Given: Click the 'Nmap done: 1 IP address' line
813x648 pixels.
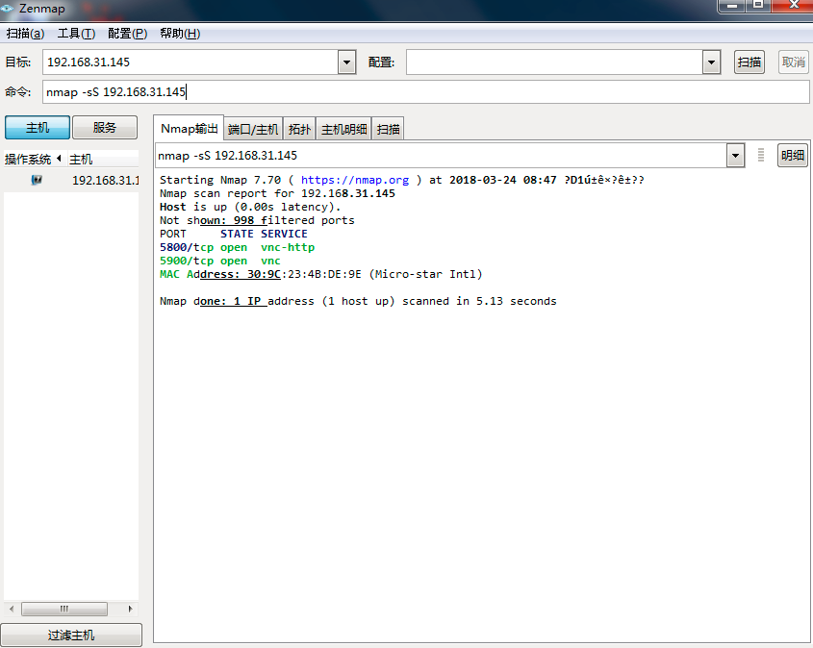Looking at the screenshot, I should click(x=358, y=302).
